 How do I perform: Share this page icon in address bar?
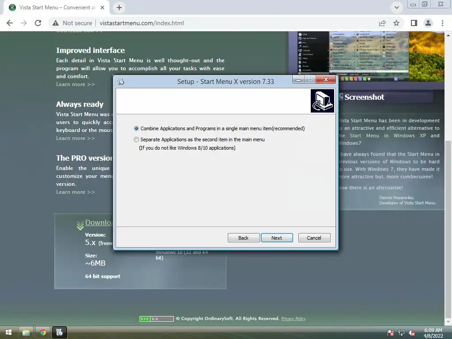pos(382,23)
